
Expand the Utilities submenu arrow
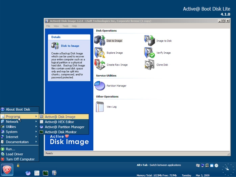[x=36, y=127]
